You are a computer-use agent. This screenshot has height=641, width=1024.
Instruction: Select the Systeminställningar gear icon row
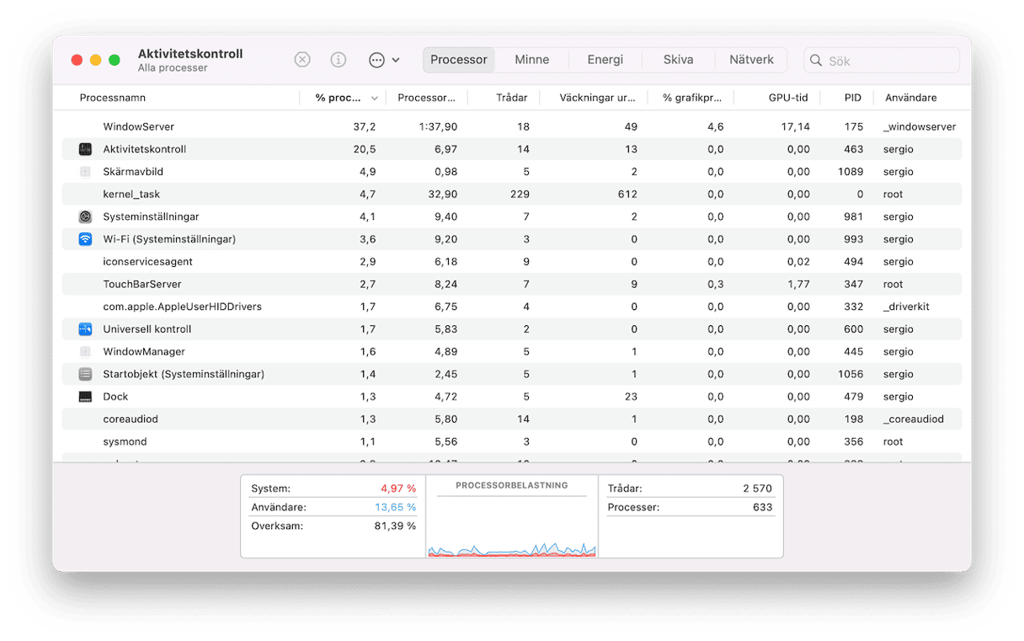click(x=85, y=216)
